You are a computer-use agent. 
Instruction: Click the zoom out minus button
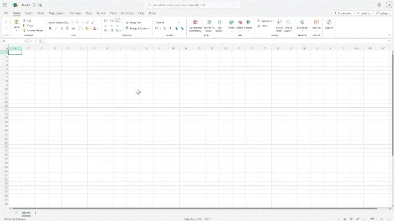(x=364, y=219)
